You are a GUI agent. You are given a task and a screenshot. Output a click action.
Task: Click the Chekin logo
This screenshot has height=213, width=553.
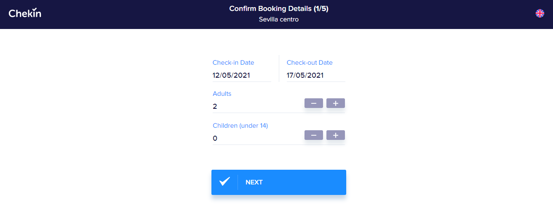[x=25, y=13]
